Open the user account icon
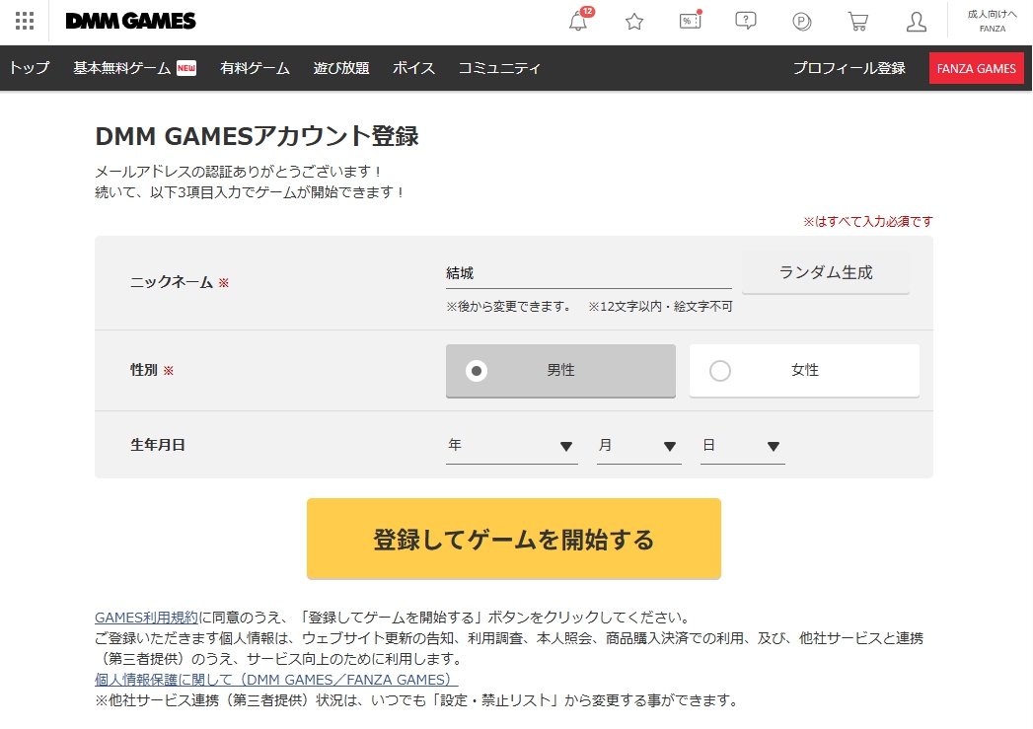 click(916, 22)
